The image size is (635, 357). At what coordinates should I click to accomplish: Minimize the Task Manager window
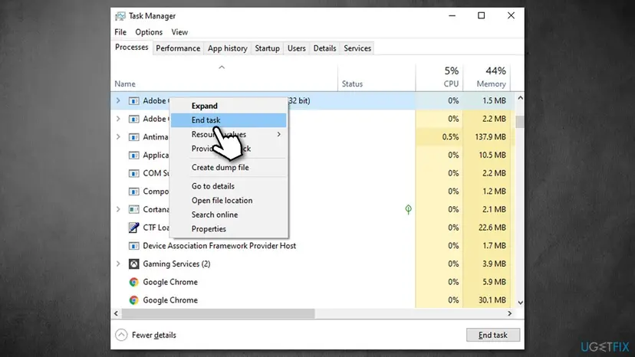pos(452,16)
